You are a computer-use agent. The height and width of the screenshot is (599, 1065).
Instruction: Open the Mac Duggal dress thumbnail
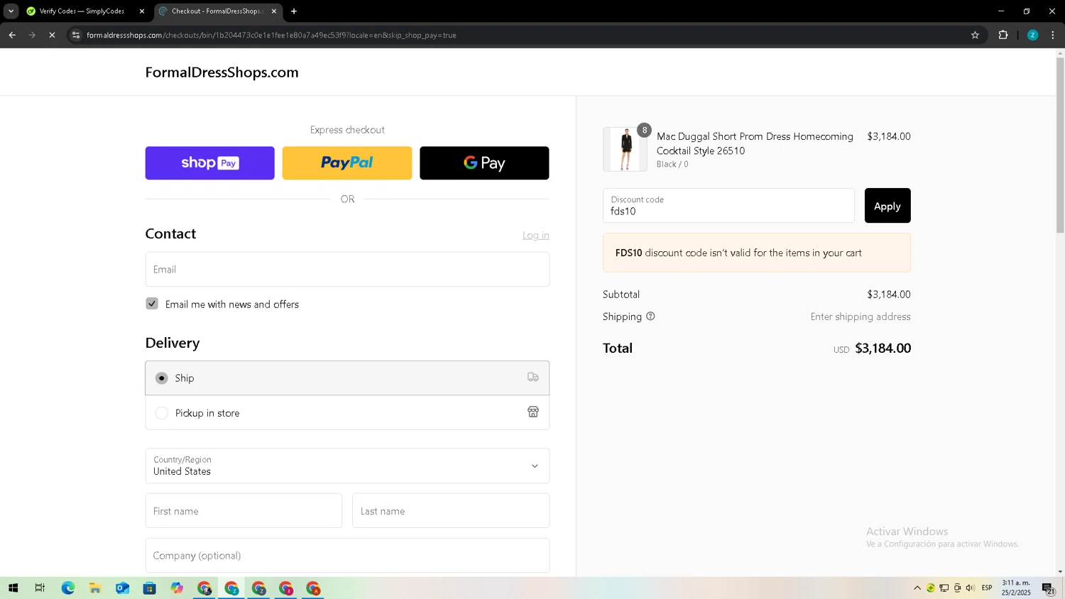[x=625, y=149]
